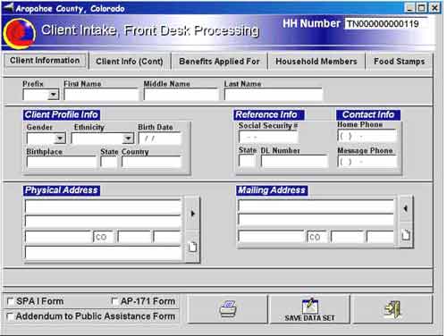The image size is (447, 336).
Task: Click the printer icon button
Action: point(227,309)
